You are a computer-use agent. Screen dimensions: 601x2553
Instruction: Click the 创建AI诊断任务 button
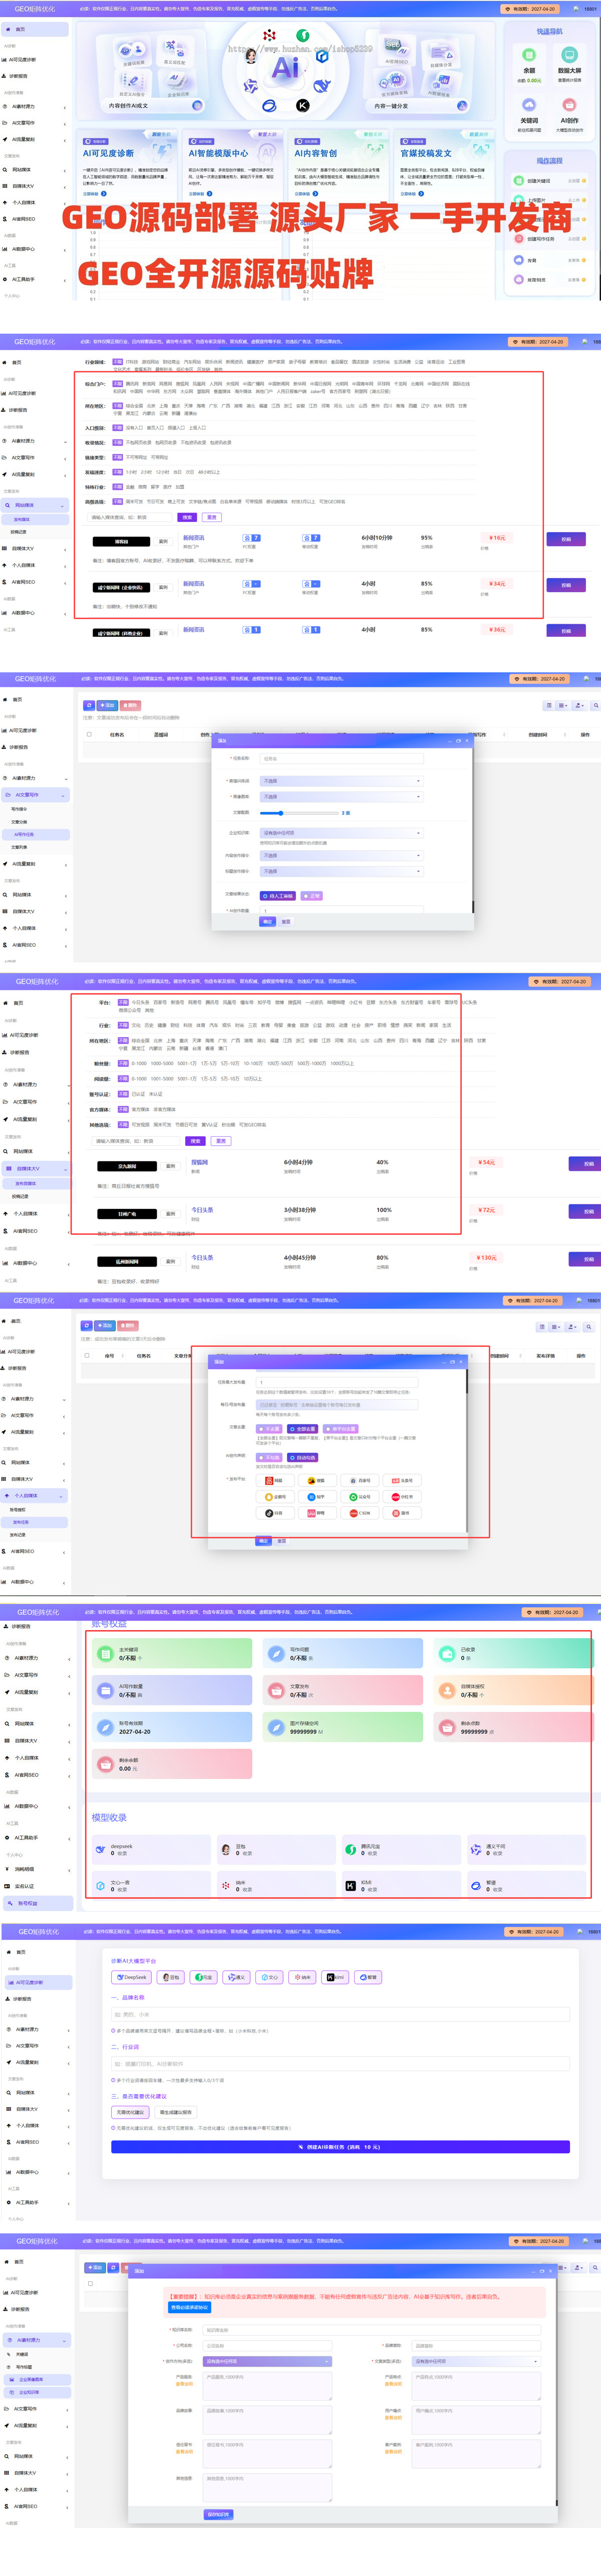coord(341,2147)
